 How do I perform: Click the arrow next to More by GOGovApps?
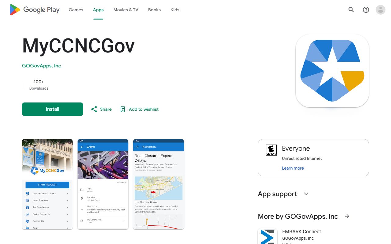(x=347, y=216)
